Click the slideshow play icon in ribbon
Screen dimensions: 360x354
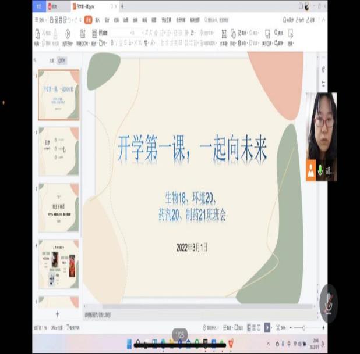68,34
